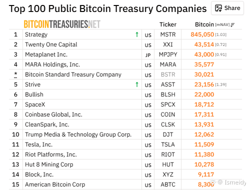Open the BitcoinTreasuries.NET logo
This screenshot has height=190, width=250.
(x=62, y=24)
